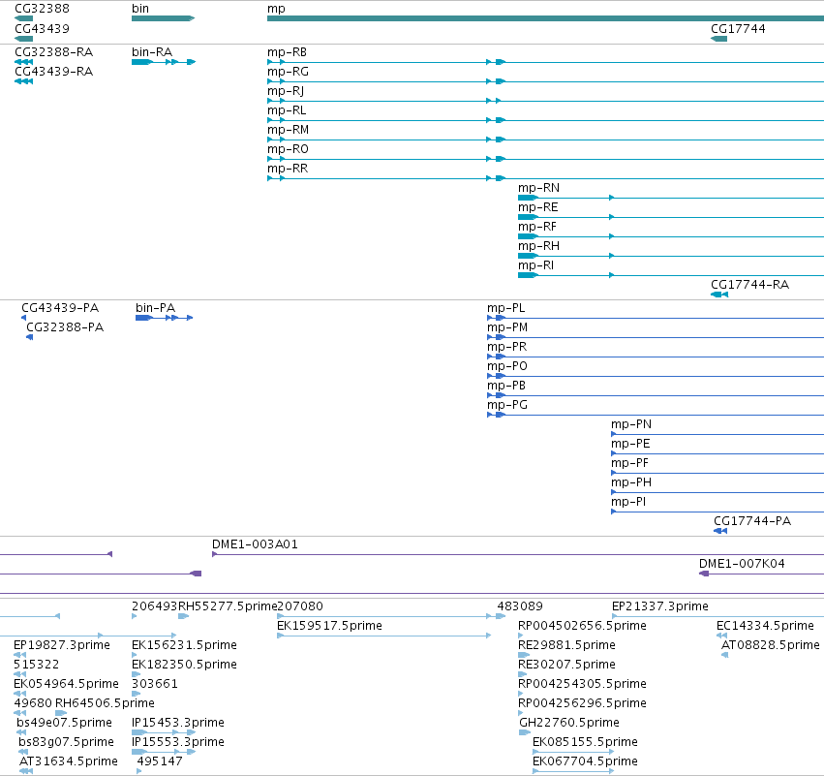Select the RE29881.5prime EST label
The image size is (824, 776).
(566, 645)
